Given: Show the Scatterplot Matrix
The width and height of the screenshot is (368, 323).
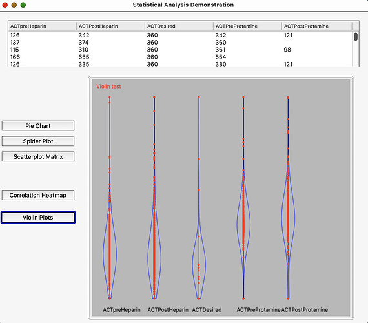Looking at the screenshot, I should (38, 157).
